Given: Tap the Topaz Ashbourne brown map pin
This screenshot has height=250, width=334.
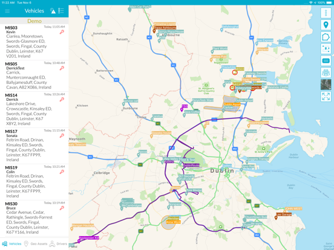Looking at the screenshot, I should 154,31.
